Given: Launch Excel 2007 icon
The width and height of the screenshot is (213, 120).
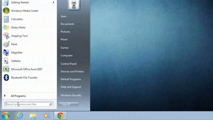Looking at the screenshot, I should tap(6, 69).
